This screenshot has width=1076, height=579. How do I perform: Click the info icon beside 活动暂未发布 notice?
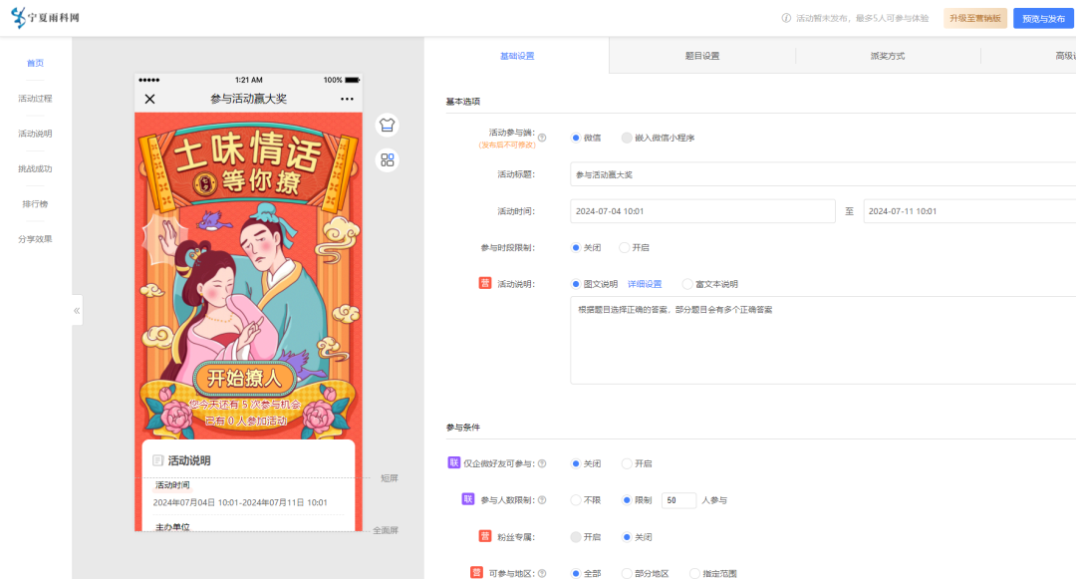coord(786,19)
